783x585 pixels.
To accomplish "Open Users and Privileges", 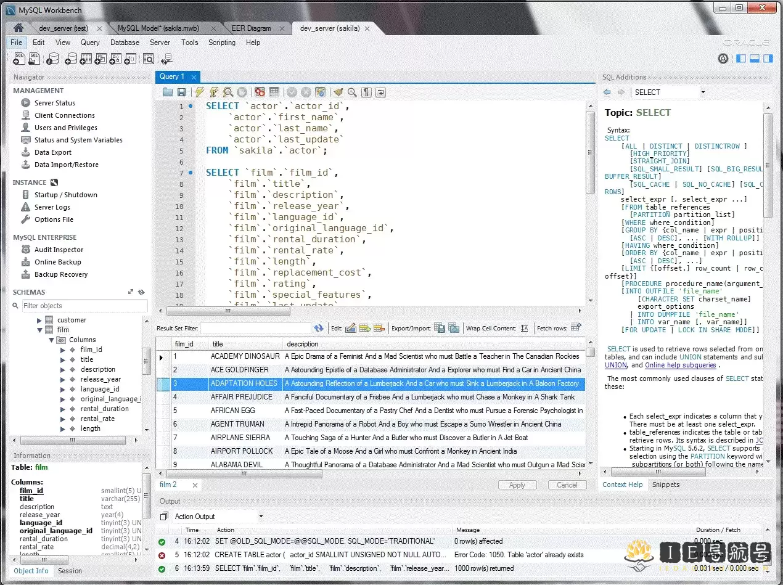I will (66, 128).
